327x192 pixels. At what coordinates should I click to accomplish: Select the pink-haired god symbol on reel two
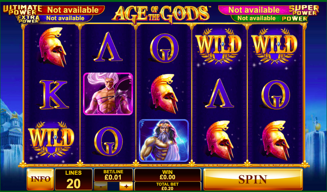coord(108,94)
